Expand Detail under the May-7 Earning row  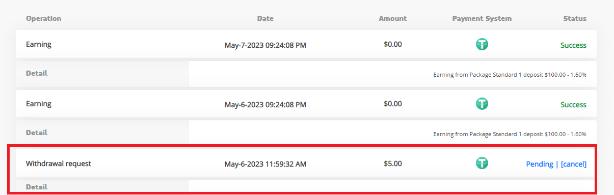click(x=37, y=73)
